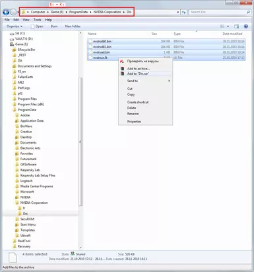
Task: Open the Tools menu
Action: [x=37, y=20]
